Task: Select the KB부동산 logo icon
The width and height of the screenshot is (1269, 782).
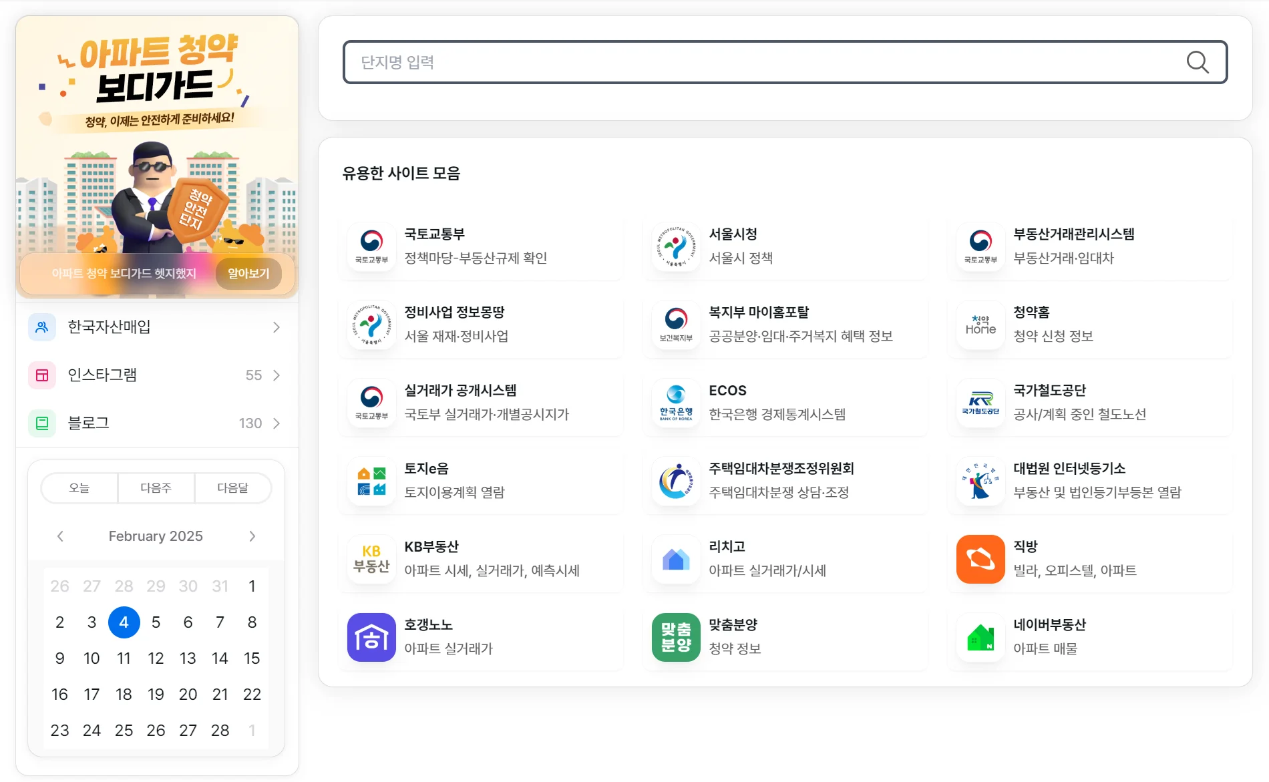Action: (x=371, y=559)
